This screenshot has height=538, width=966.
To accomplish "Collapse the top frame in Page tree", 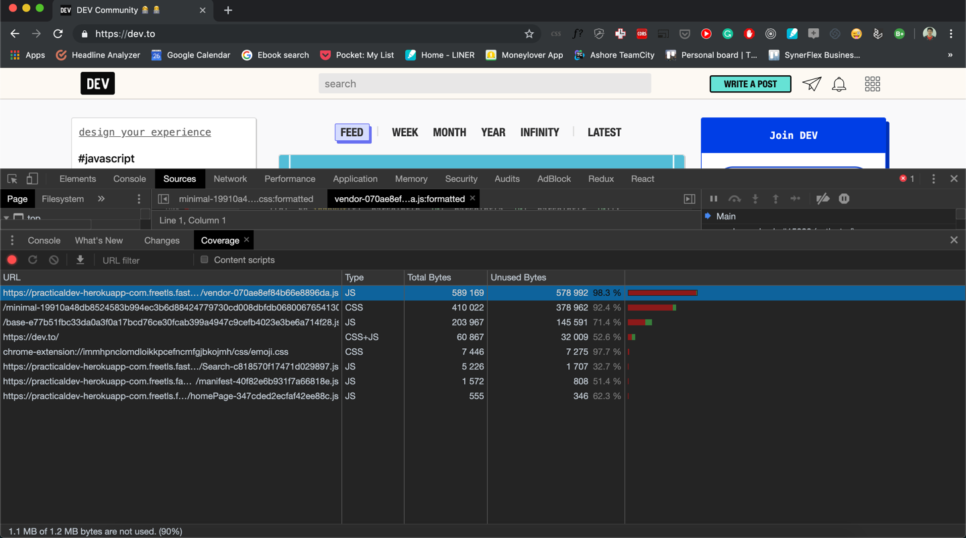I will (x=7, y=217).
